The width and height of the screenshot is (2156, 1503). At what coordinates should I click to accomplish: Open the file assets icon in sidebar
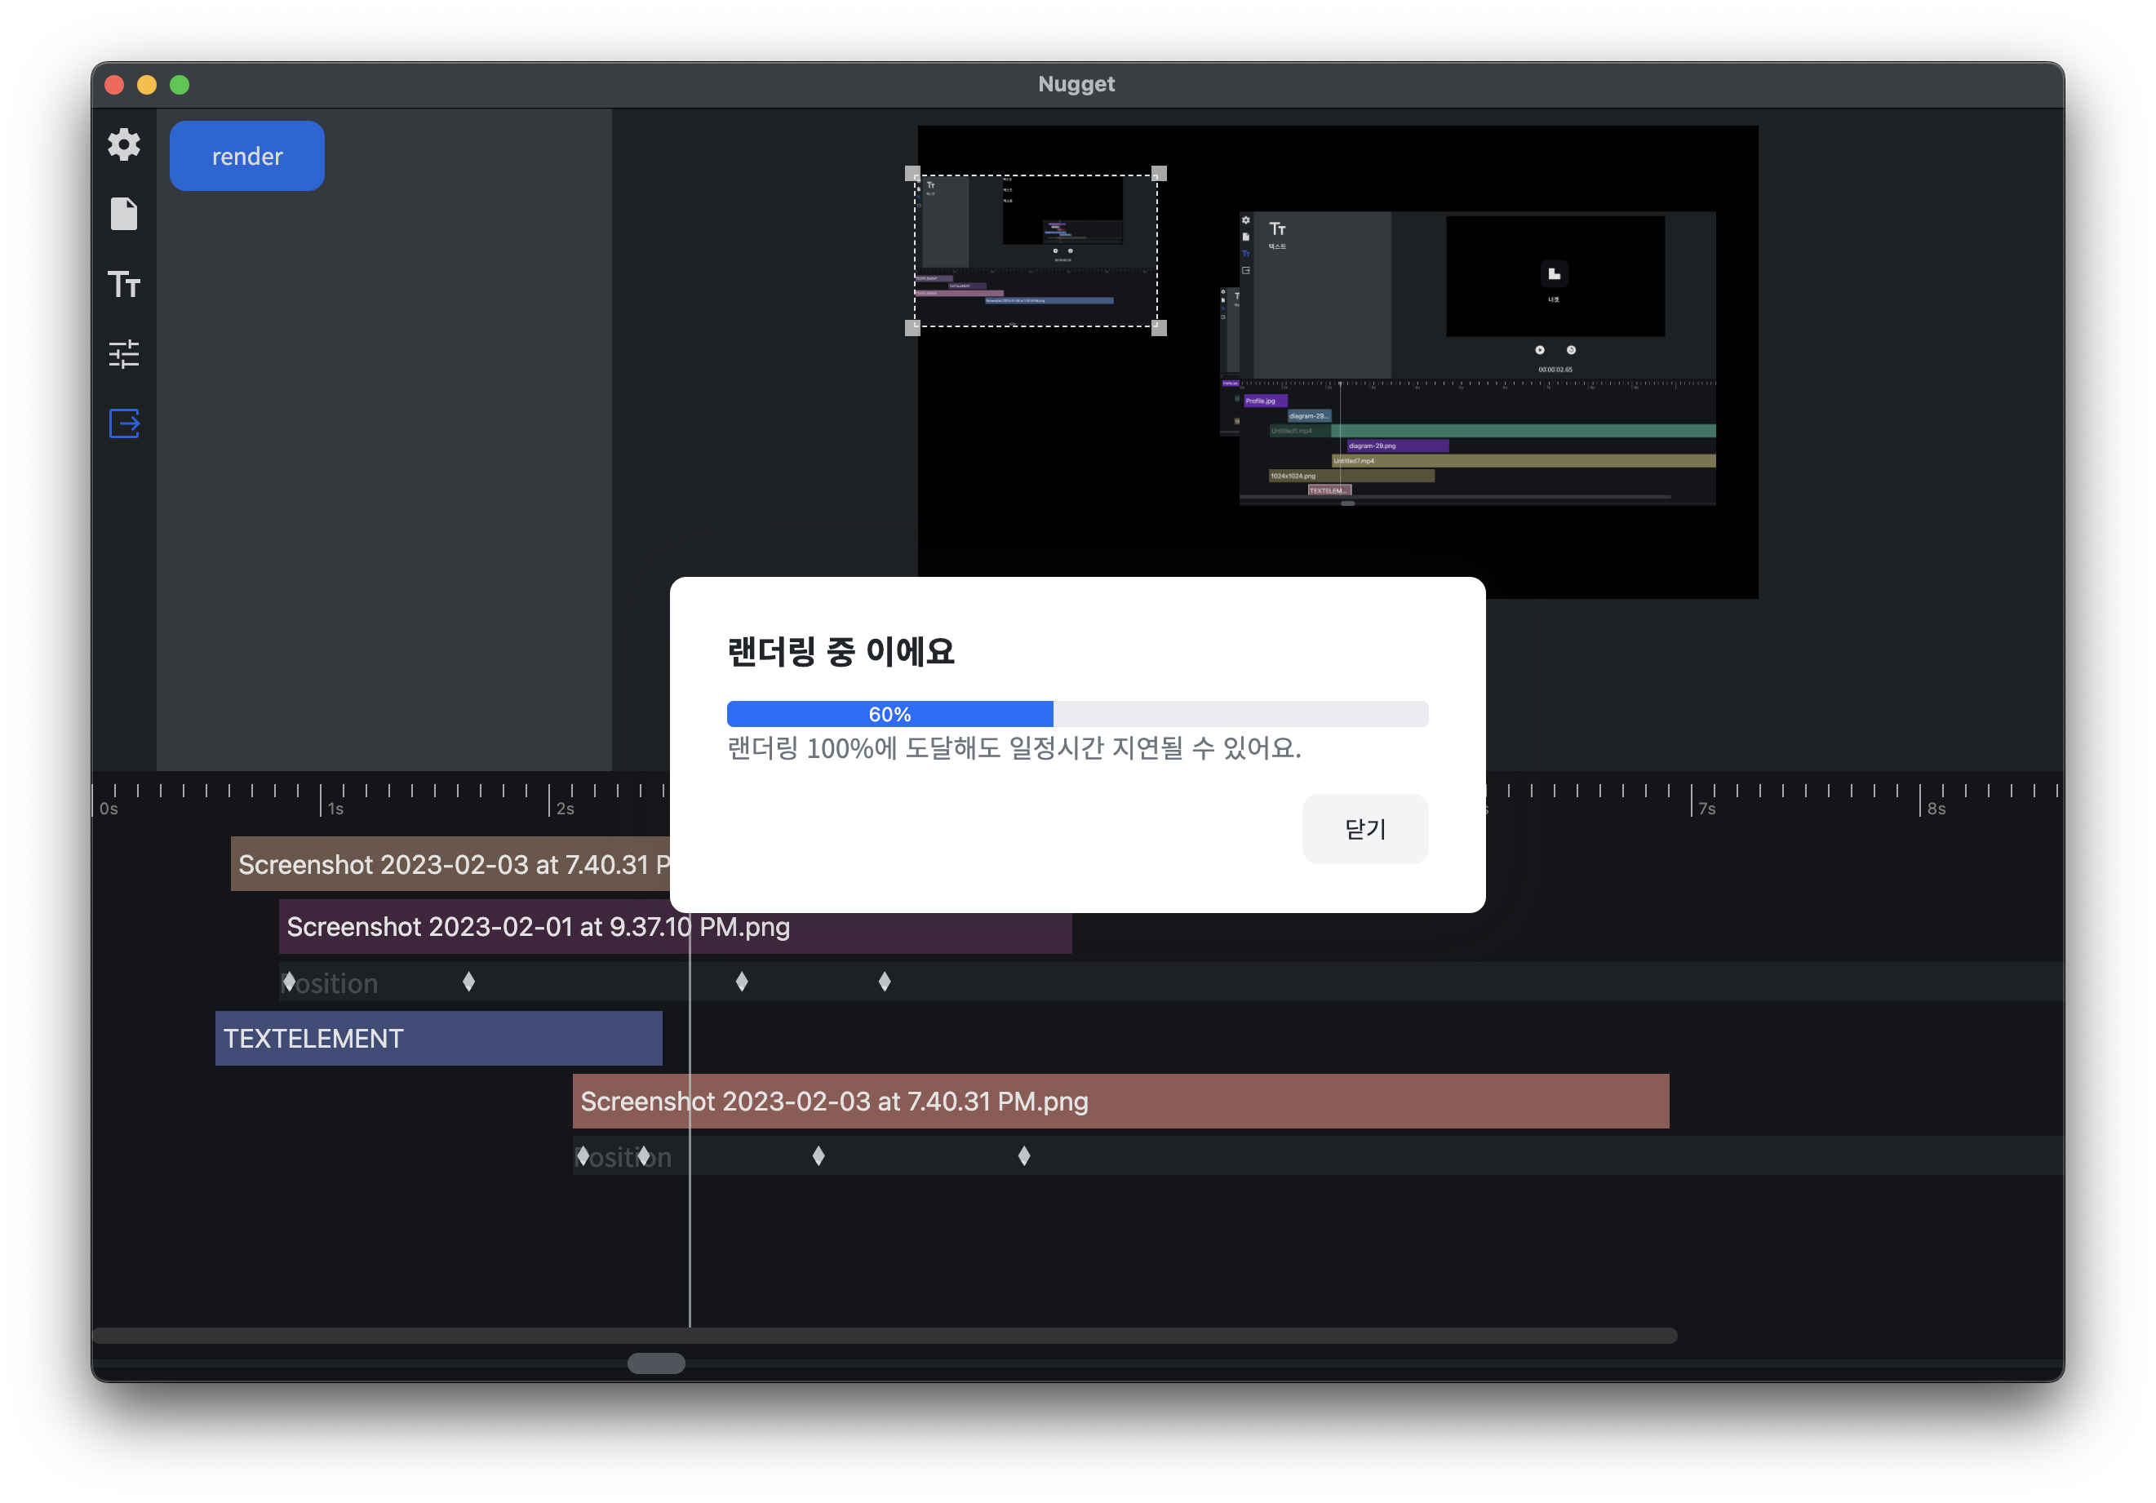point(124,214)
